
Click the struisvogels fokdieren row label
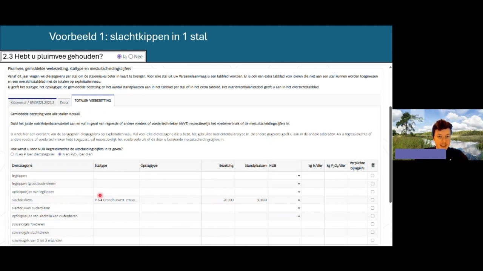coord(28,224)
